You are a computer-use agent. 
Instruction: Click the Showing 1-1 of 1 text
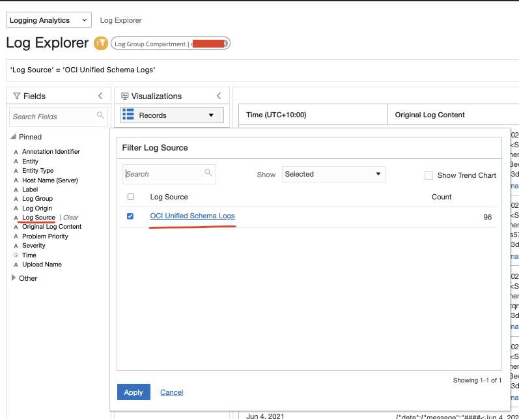click(x=477, y=381)
